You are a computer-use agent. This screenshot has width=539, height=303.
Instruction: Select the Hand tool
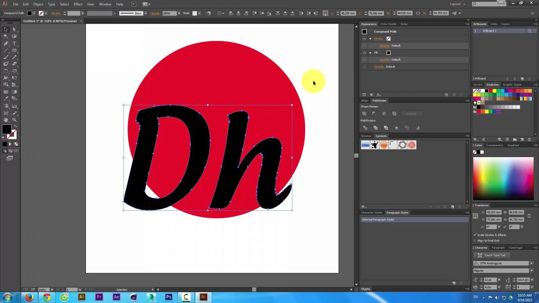(5, 120)
